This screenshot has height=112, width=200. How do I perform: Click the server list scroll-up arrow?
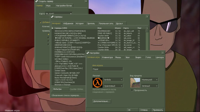pyautogui.click(x=147, y=28)
